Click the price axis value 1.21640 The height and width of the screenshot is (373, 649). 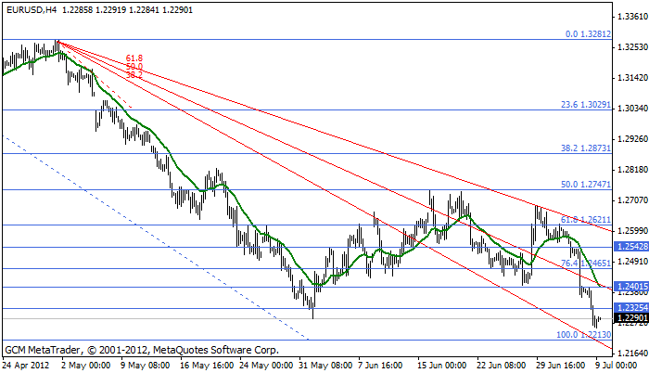[x=632, y=354]
